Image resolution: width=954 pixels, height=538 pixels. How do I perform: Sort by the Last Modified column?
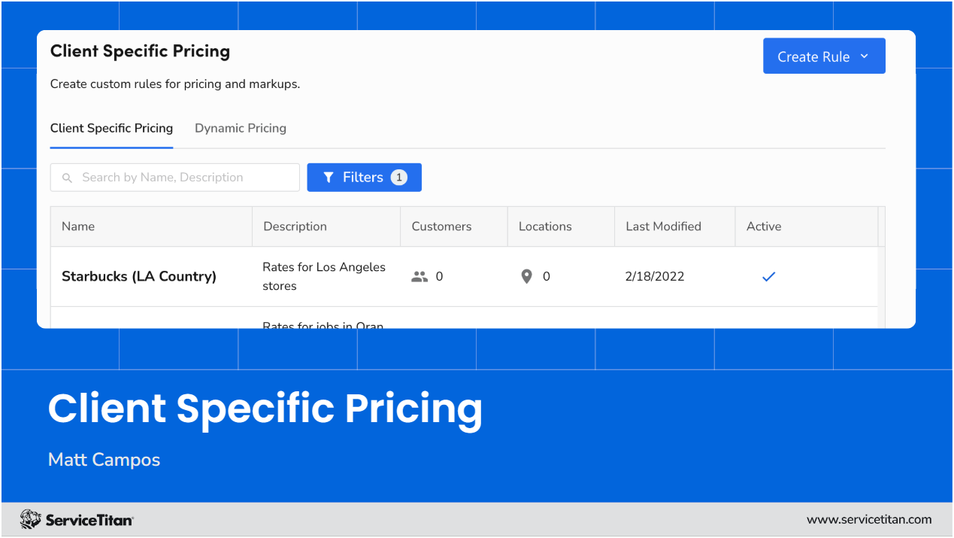pyautogui.click(x=662, y=226)
